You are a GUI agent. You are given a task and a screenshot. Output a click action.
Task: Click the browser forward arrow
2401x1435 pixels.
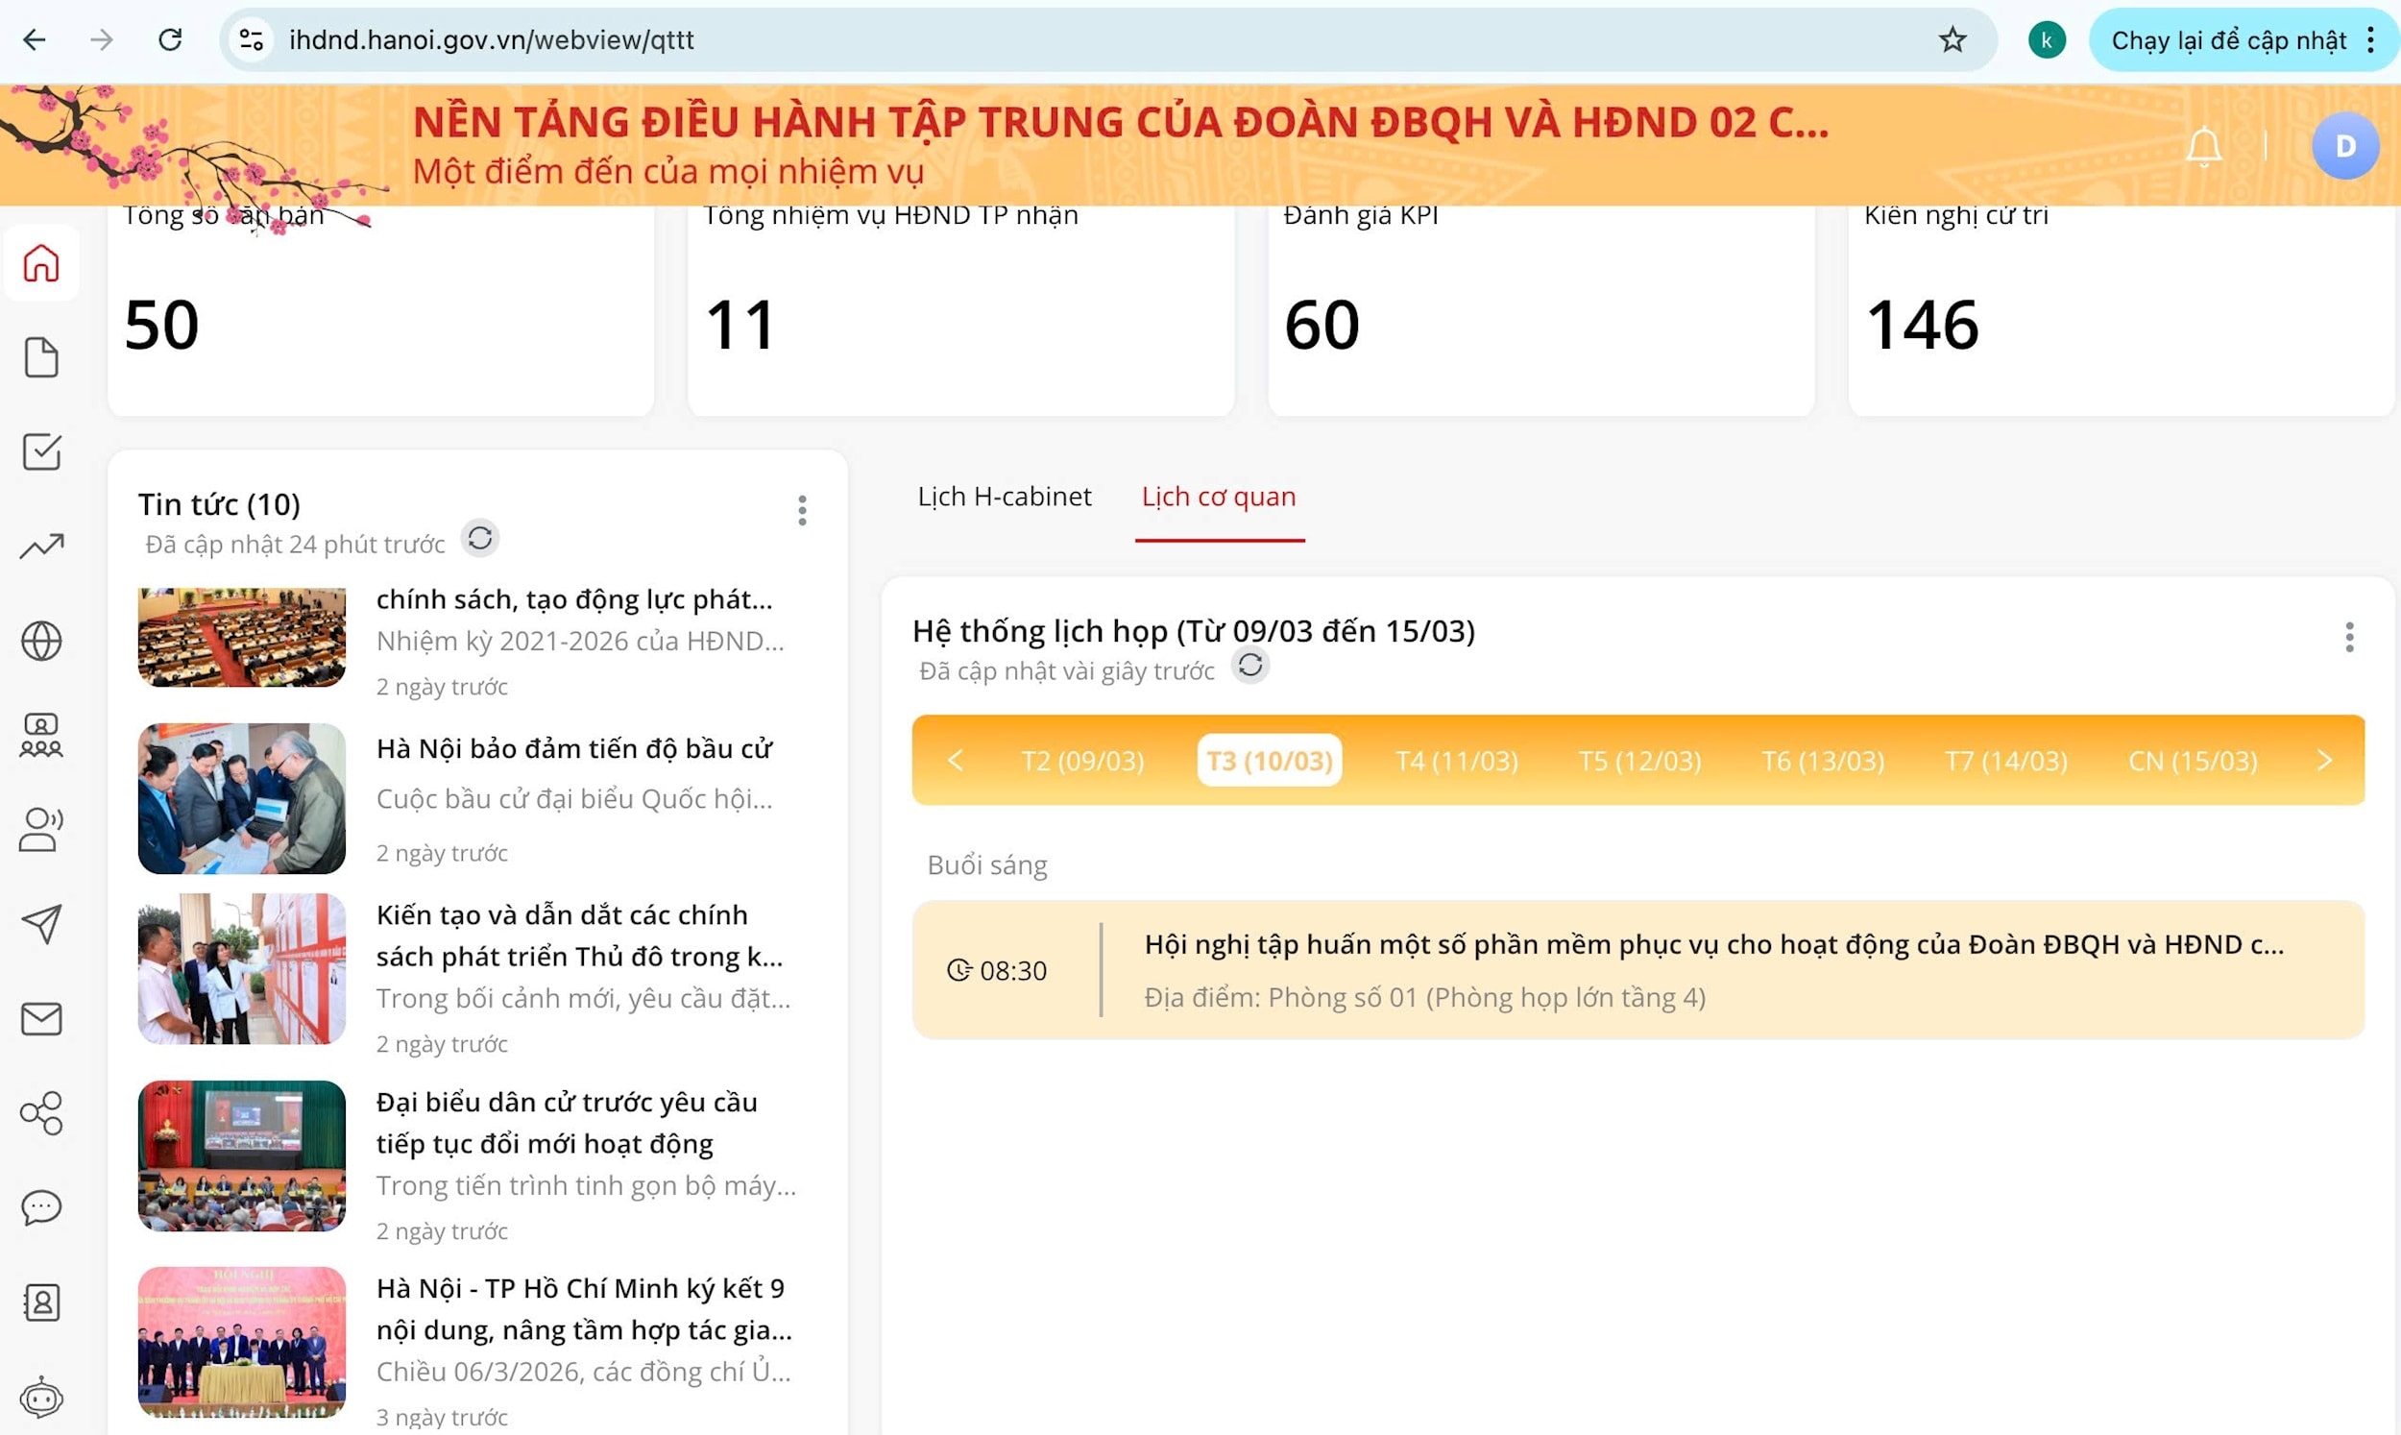coord(102,39)
